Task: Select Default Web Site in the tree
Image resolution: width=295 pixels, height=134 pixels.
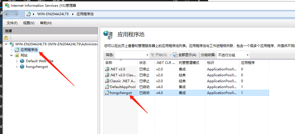Action: point(40,61)
